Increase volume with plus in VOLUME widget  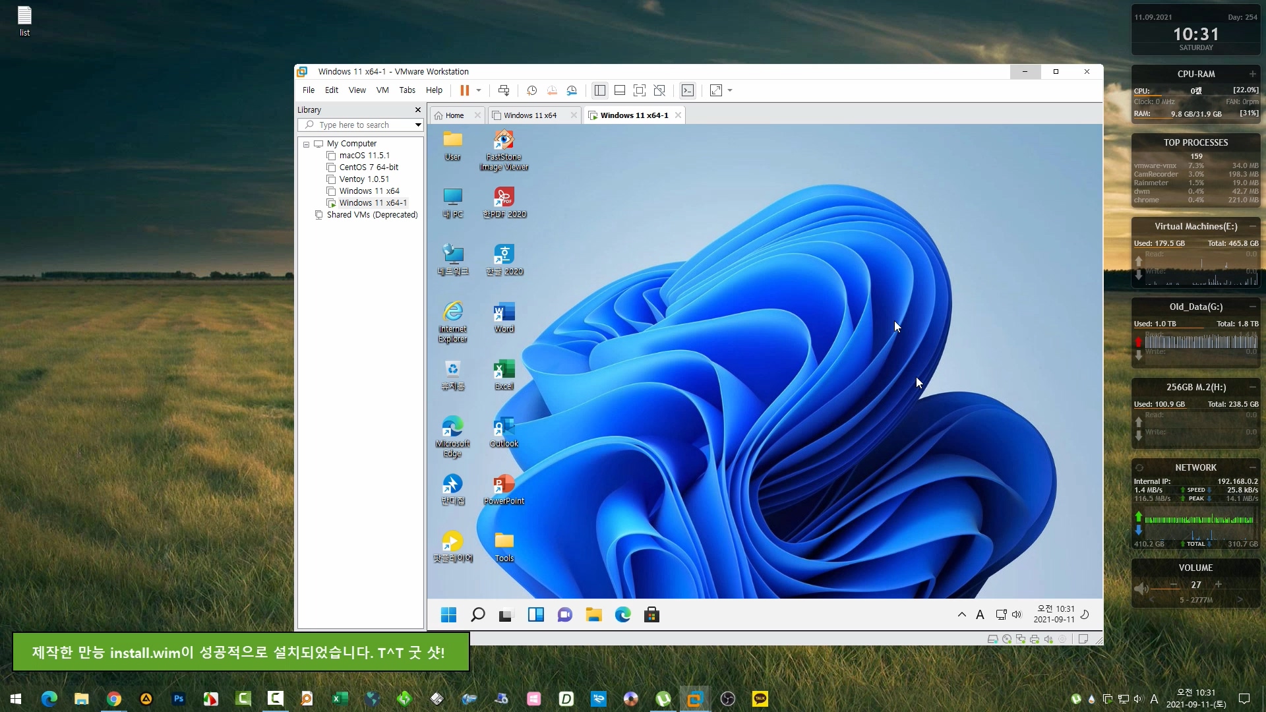tap(1218, 584)
